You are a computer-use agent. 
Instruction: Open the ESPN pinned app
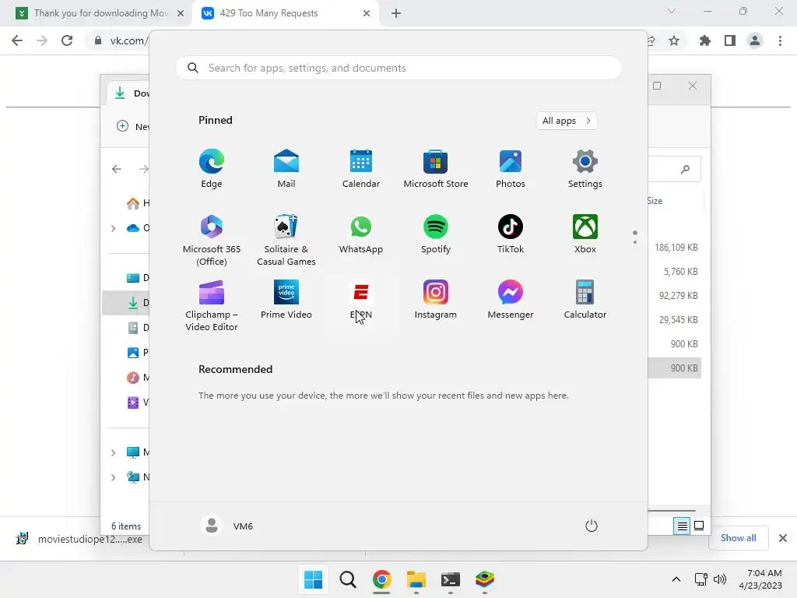click(361, 300)
